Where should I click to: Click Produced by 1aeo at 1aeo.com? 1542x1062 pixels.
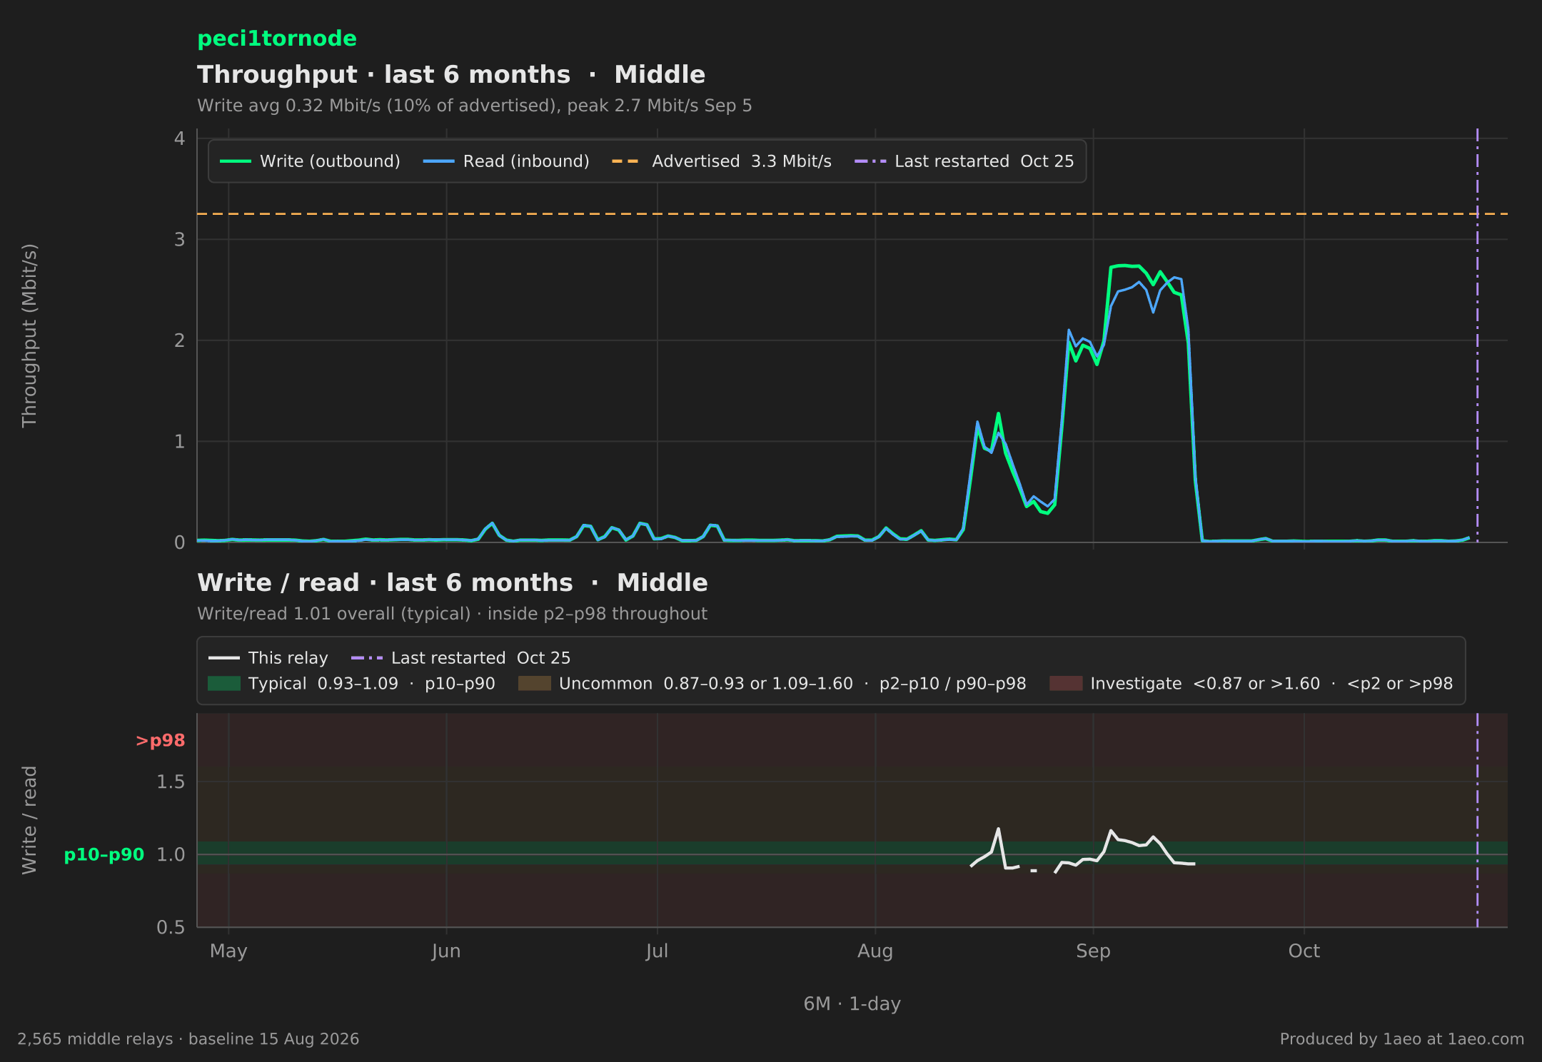pos(1402,1039)
